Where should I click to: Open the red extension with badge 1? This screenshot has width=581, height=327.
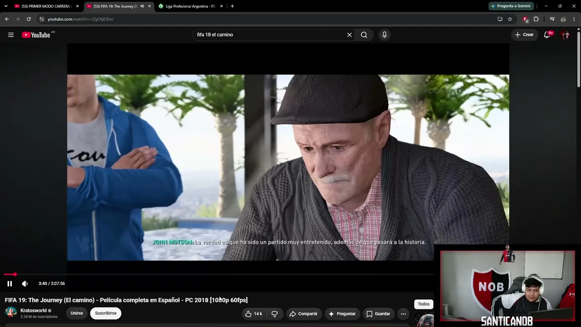[525, 19]
